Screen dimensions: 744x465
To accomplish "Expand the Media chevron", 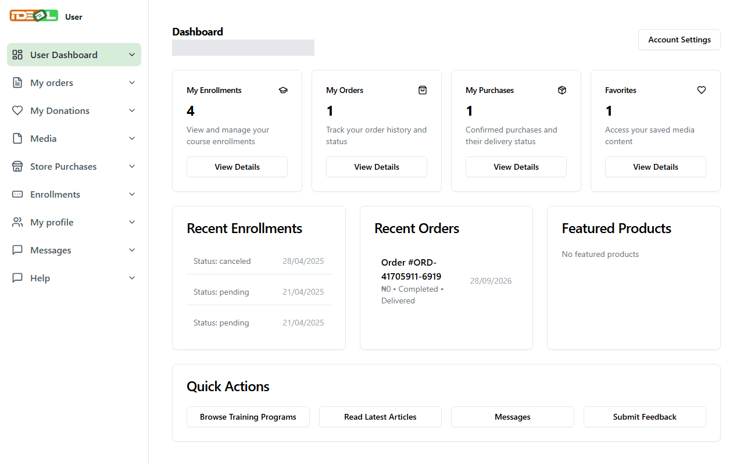I will pos(132,138).
